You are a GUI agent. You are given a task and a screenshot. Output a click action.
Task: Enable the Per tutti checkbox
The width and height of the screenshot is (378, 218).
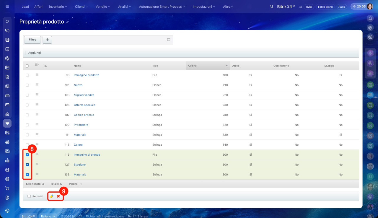[29, 196]
